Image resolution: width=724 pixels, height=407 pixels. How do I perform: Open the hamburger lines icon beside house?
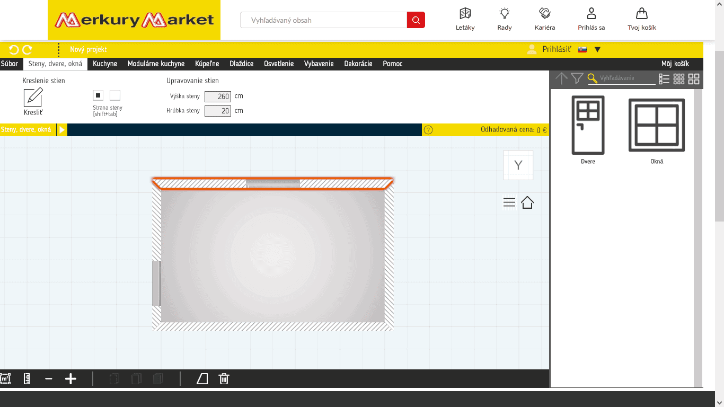pos(509,202)
